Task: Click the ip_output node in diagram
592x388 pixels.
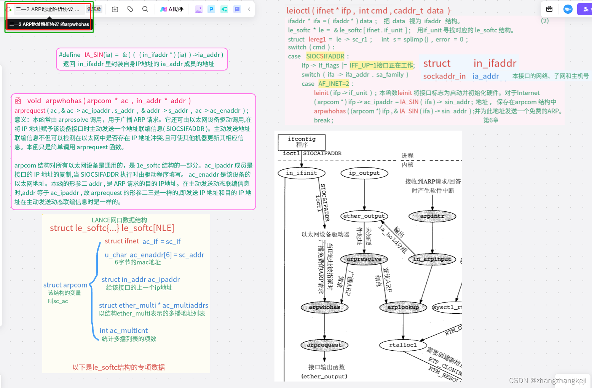Action: click(x=364, y=173)
